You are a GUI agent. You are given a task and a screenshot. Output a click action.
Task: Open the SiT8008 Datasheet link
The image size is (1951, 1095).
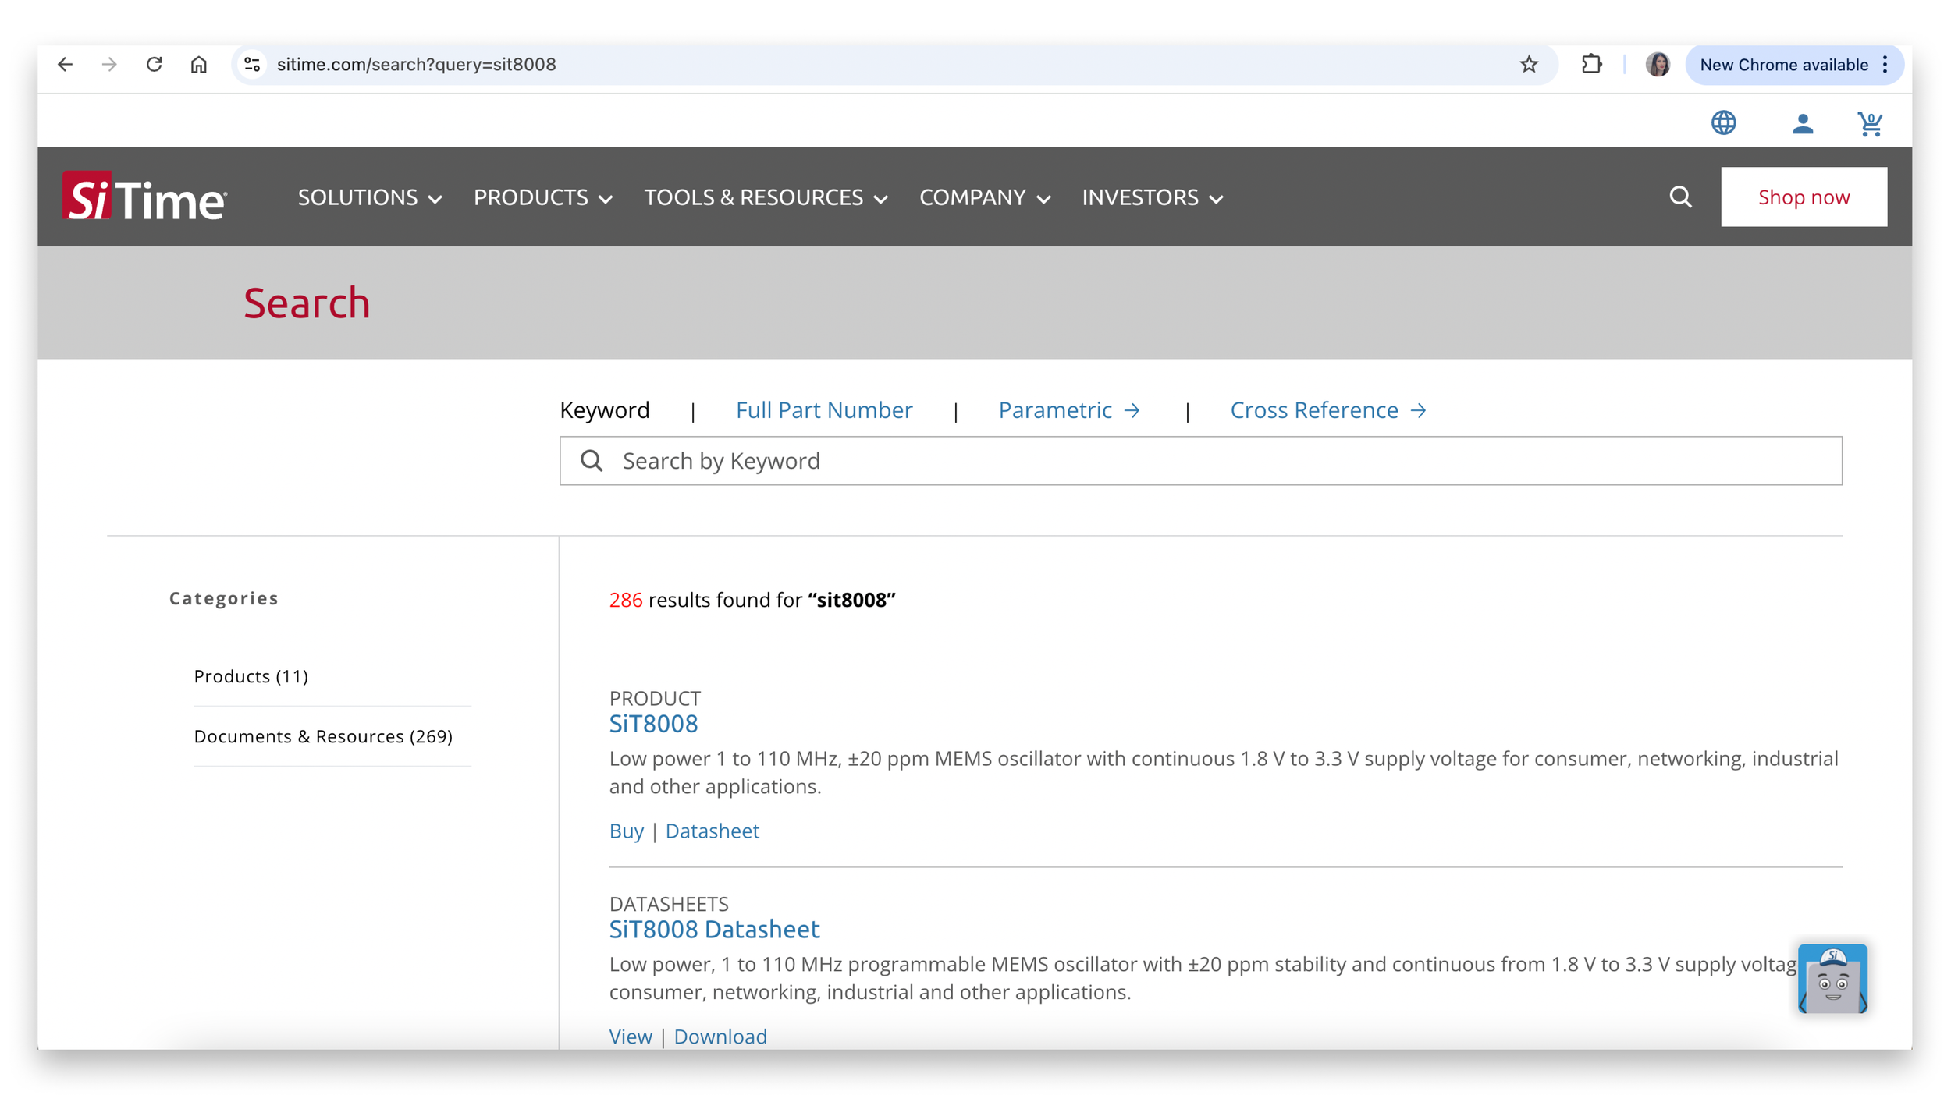(714, 929)
